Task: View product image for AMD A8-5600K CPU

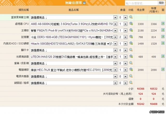Action: click(x=163, y=23)
